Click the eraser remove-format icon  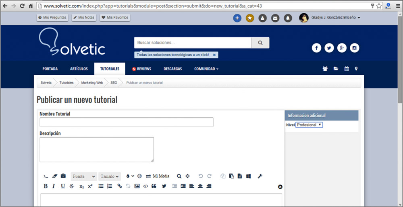(54, 176)
